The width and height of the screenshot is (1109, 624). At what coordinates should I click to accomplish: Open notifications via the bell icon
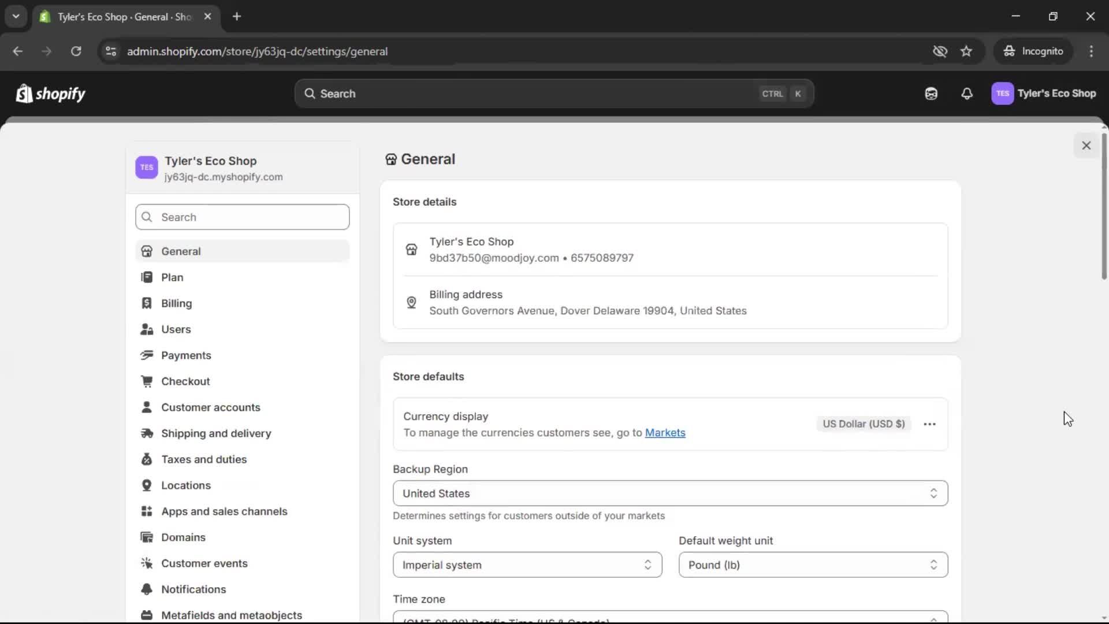[967, 94]
